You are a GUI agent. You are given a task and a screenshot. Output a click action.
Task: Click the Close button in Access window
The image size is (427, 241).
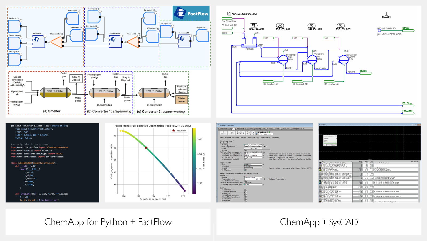(x=231, y=132)
